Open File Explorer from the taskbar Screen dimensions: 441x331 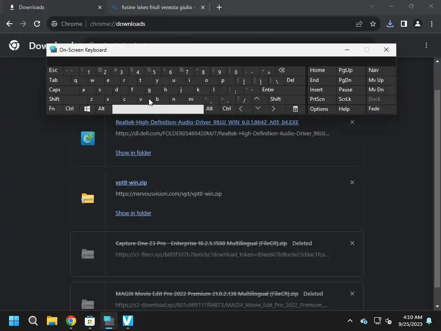52,321
